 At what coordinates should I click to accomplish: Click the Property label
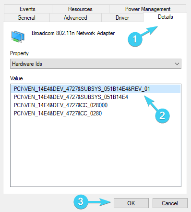coord(19,53)
